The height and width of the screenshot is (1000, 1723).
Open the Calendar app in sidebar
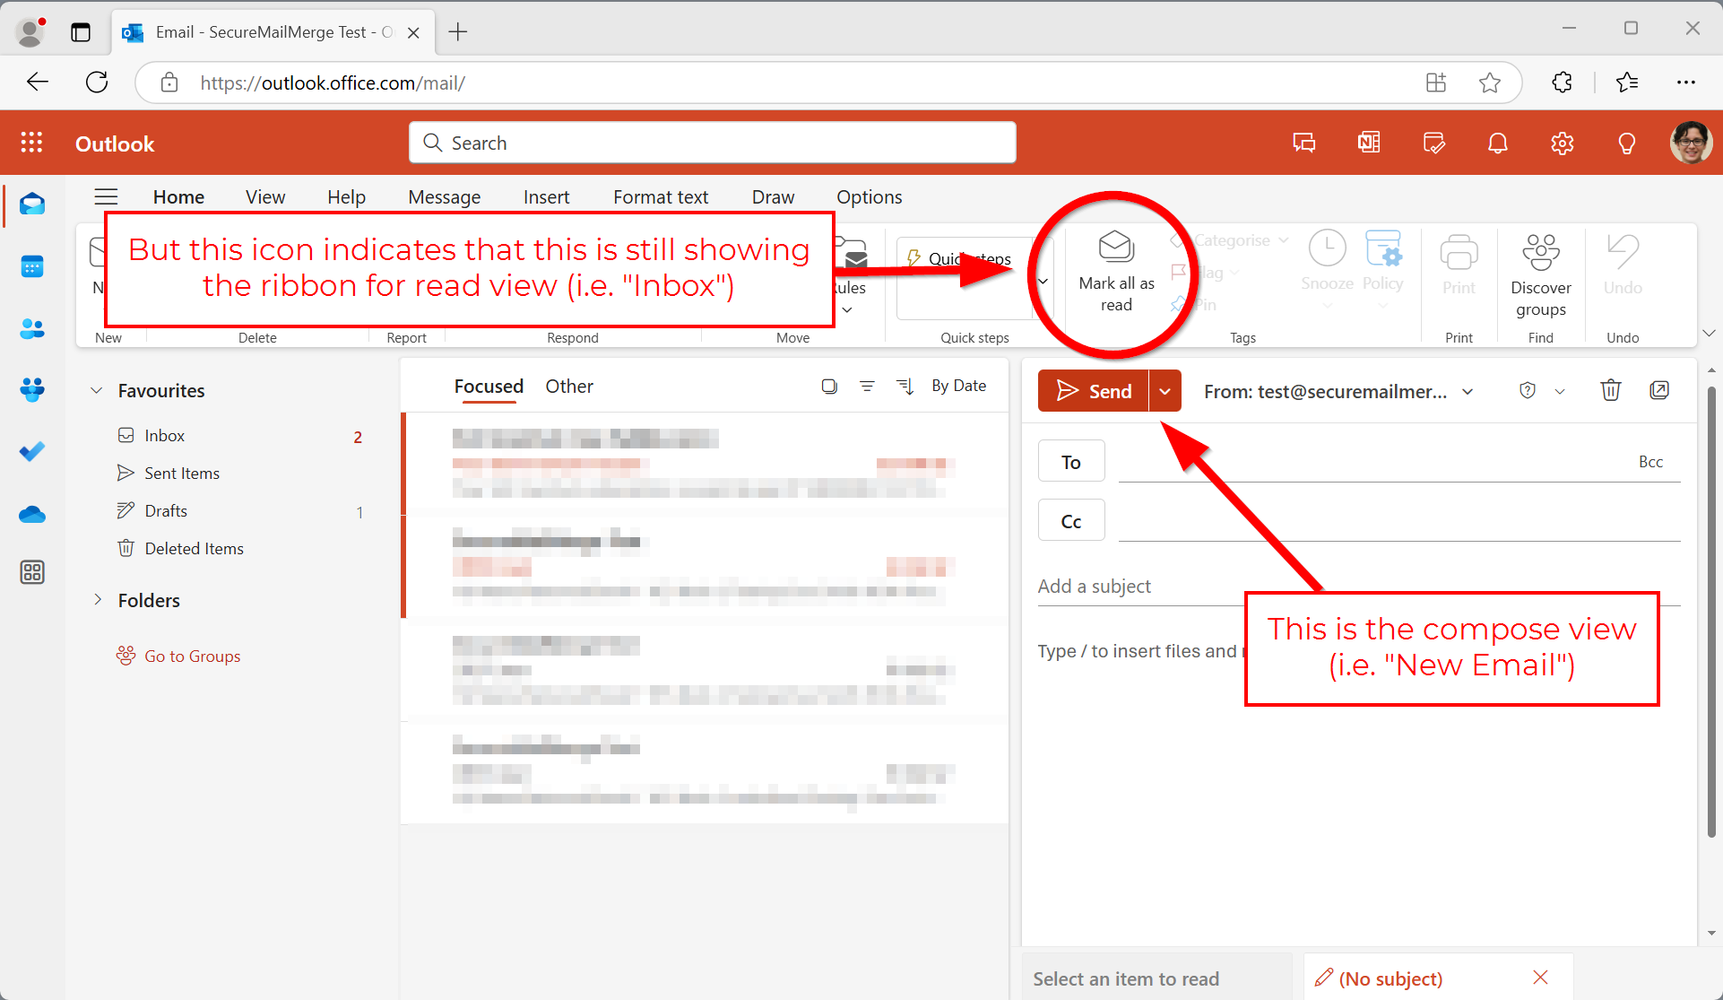point(32,266)
